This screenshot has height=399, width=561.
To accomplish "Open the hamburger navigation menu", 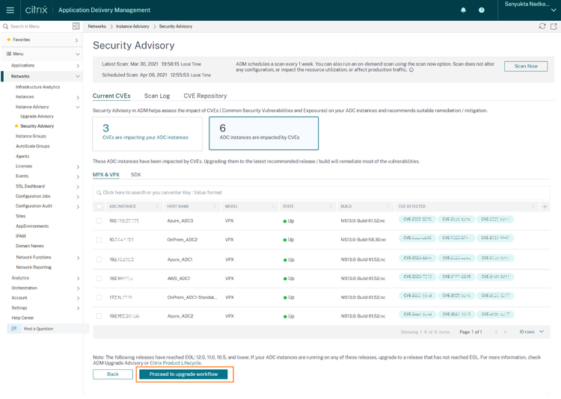I will [10, 10].
